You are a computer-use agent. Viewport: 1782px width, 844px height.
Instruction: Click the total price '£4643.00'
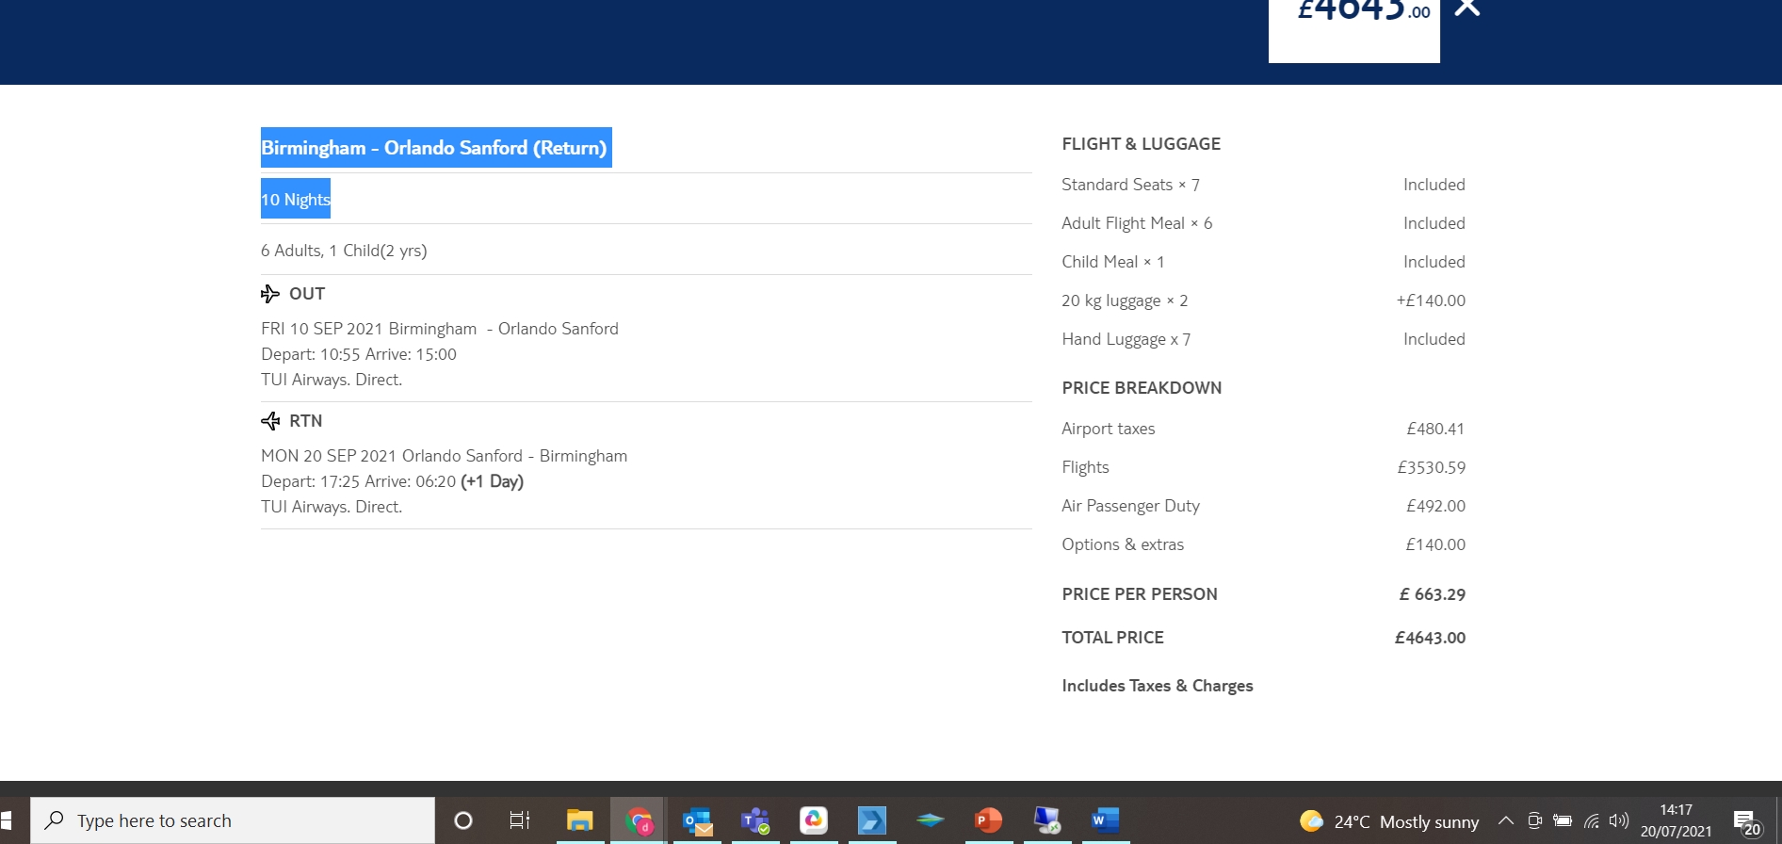[1430, 638]
